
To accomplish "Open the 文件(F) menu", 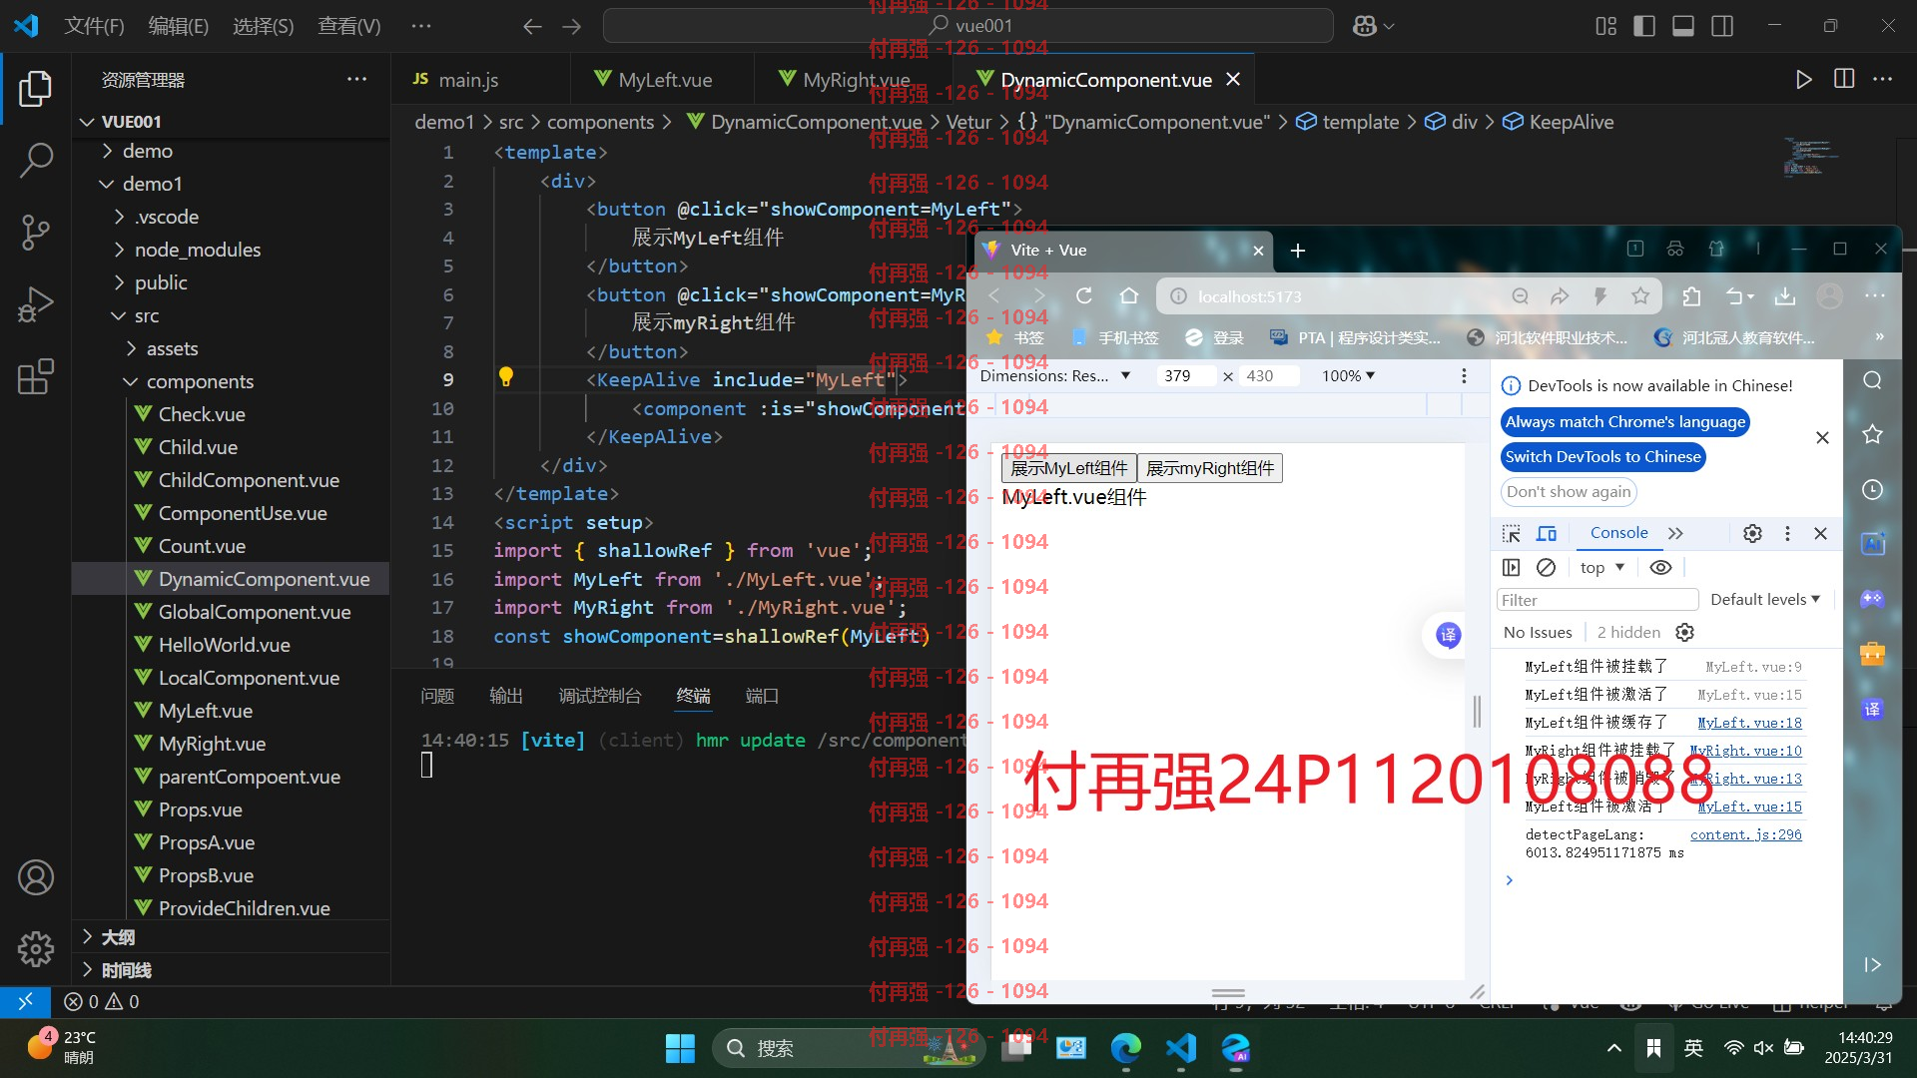I will pos(94,26).
